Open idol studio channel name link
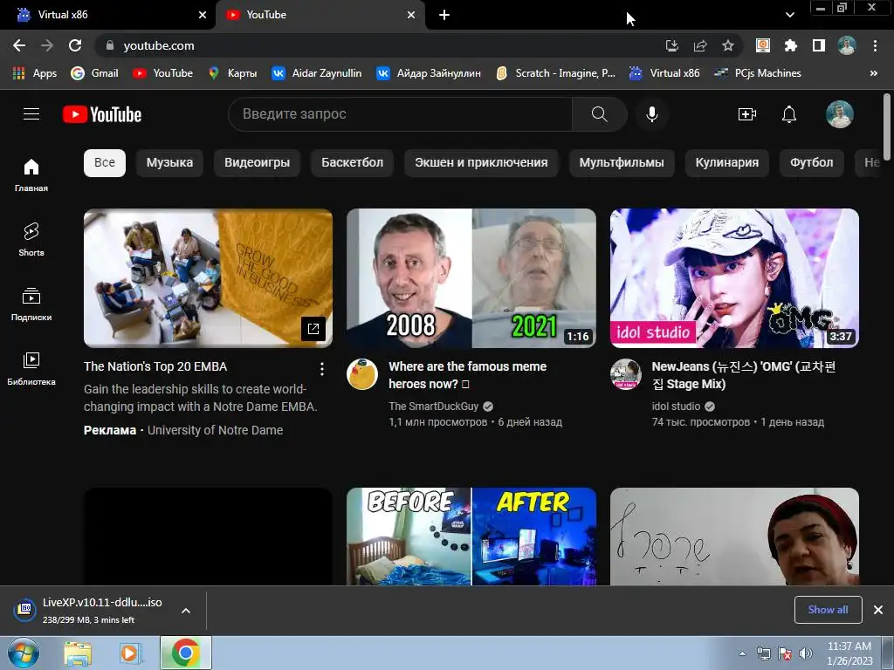 click(x=676, y=407)
